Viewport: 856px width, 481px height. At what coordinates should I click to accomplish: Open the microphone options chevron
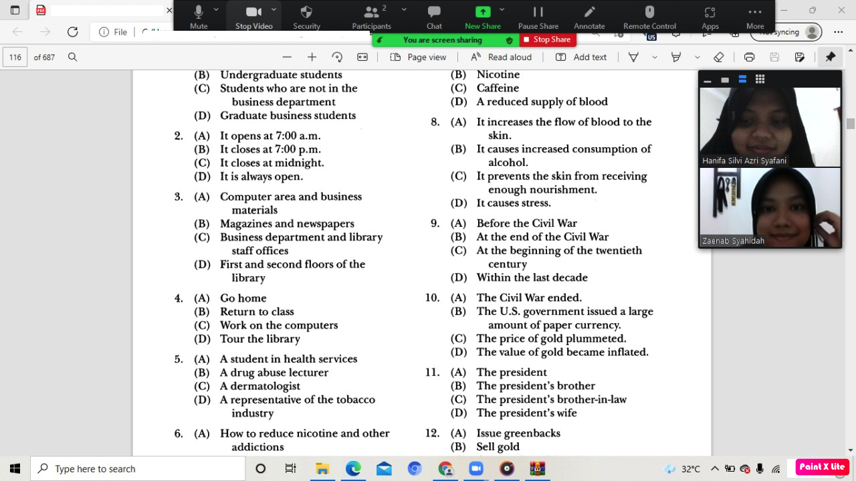tap(215, 11)
